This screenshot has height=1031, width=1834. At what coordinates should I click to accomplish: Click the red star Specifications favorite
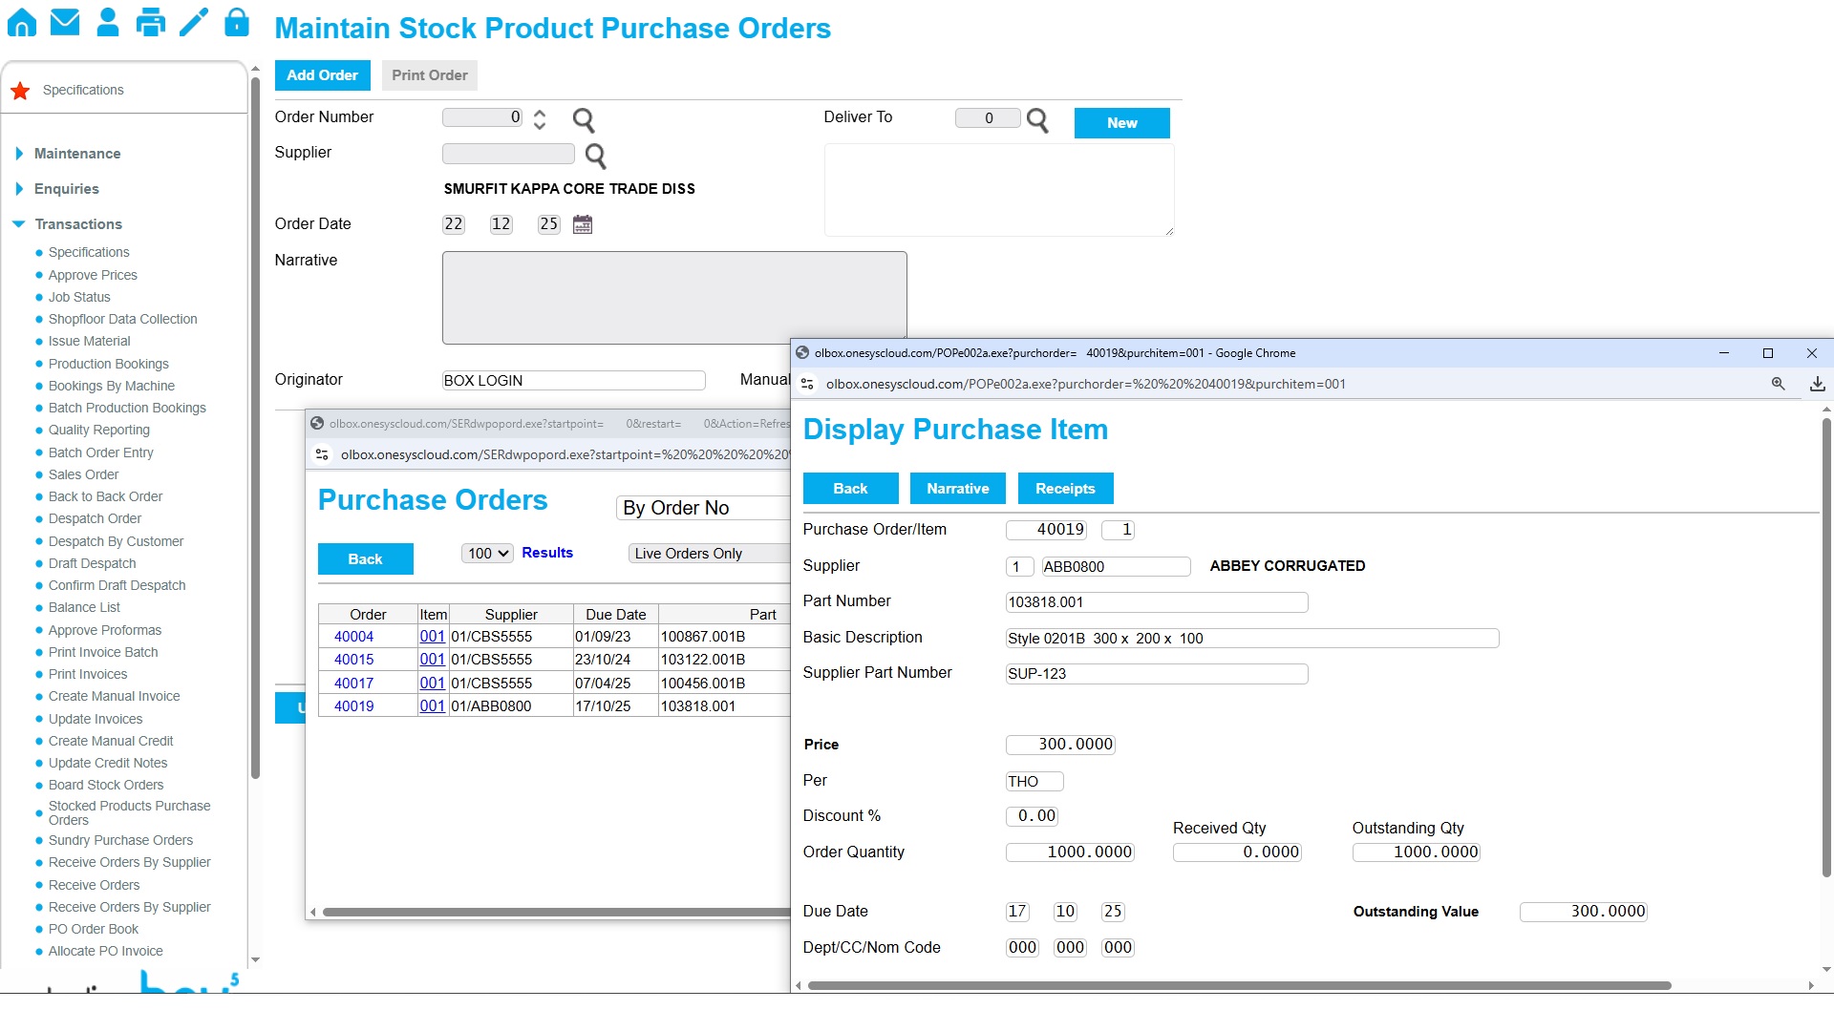(20, 91)
